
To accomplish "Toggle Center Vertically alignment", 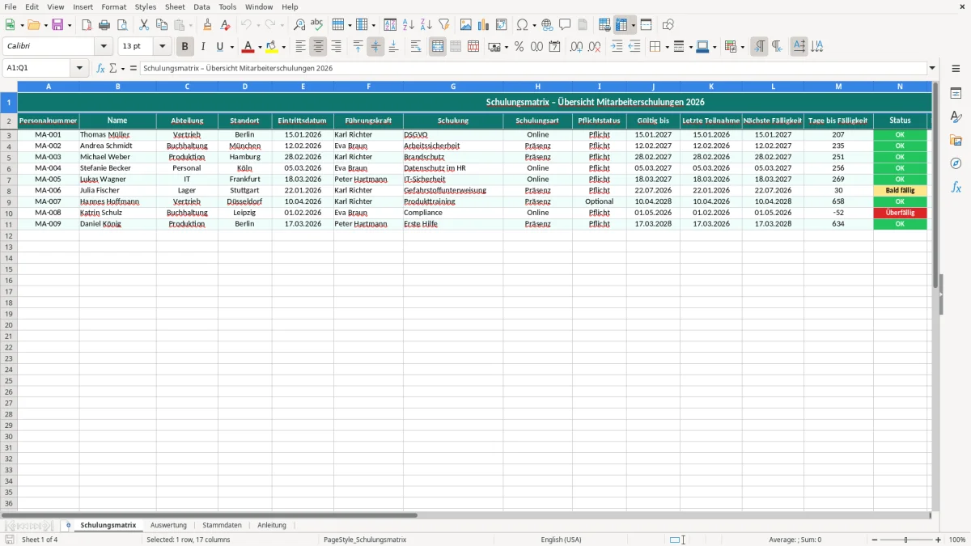I will pyautogui.click(x=375, y=47).
